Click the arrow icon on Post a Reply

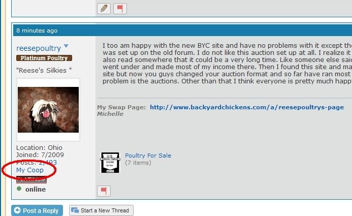pyautogui.click(x=17, y=210)
